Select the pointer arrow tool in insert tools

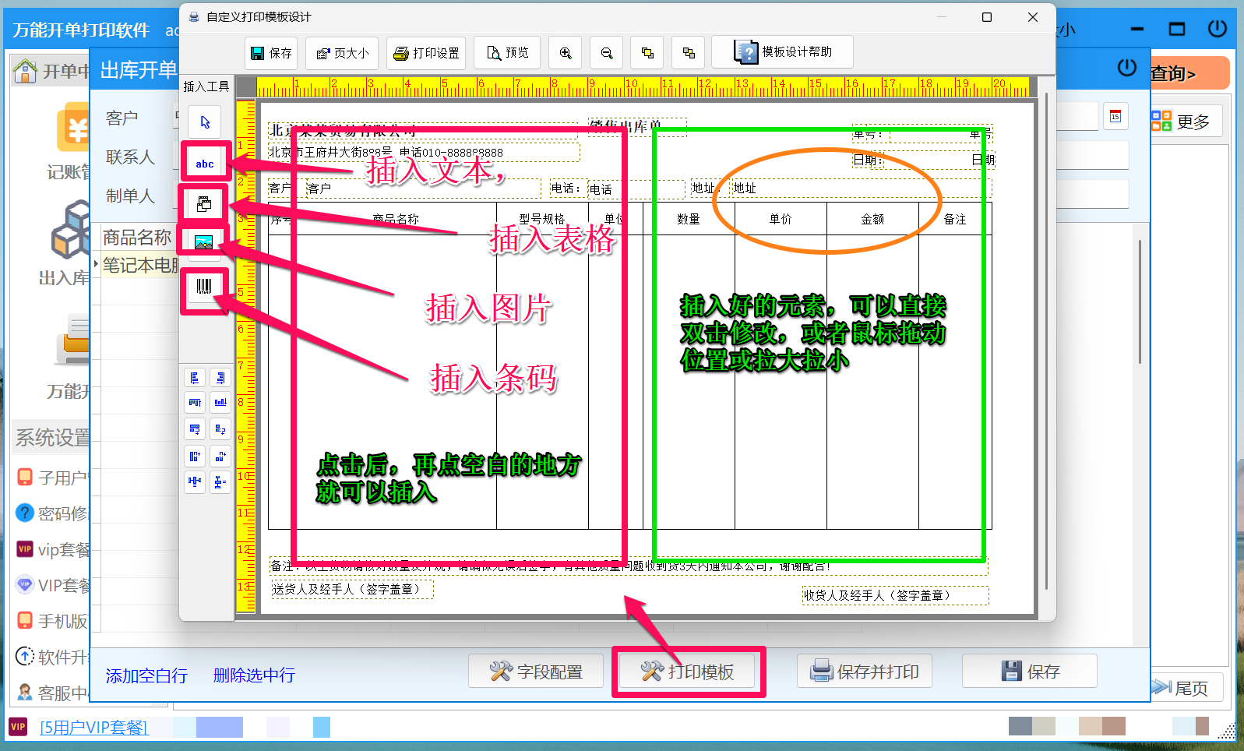(x=205, y=122)
